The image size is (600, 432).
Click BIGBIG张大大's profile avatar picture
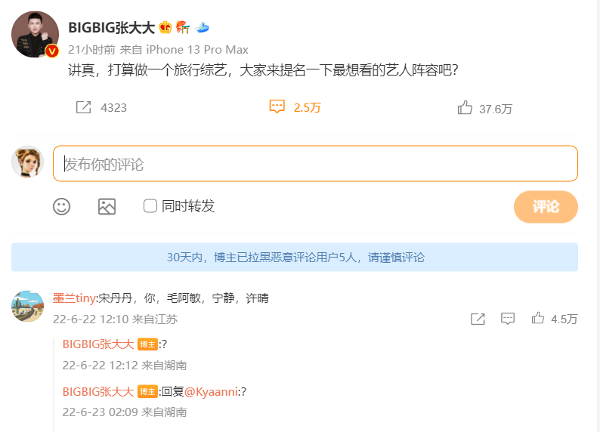[x=35, y=35]
